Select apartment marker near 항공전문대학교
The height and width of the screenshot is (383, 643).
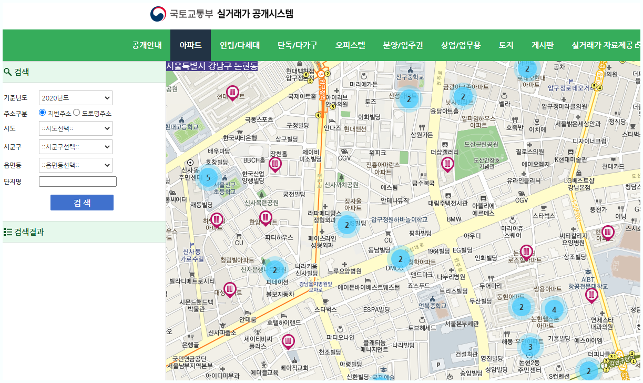pyautogui.click(x=591, y=296)
